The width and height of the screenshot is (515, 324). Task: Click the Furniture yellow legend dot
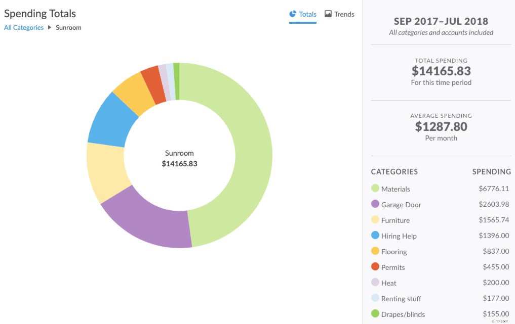(375, 220)
